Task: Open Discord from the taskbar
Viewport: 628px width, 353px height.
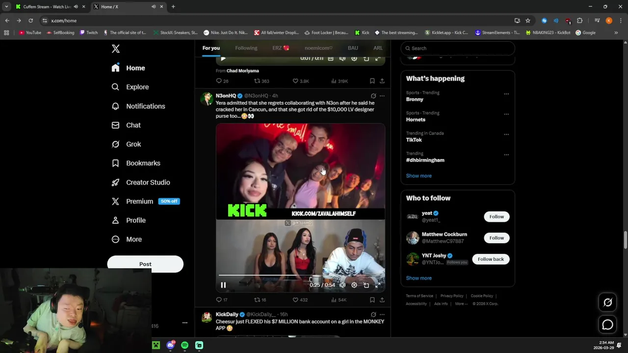Action: 170,345
